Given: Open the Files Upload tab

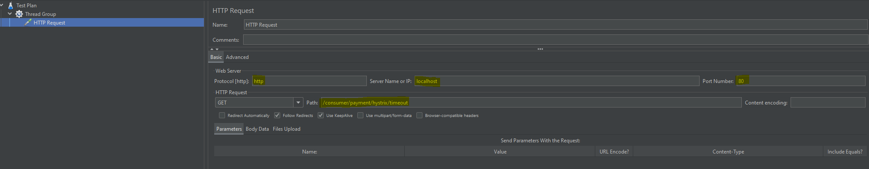Looking at the screenshot, I should 287,129.
